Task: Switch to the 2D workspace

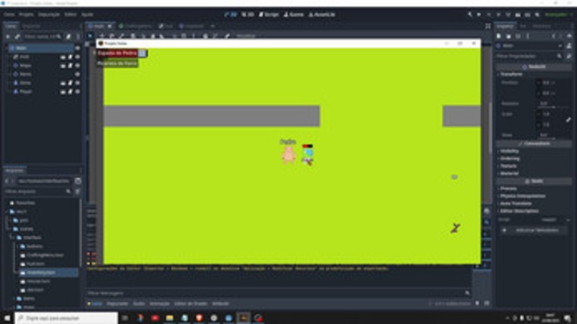Action: (229, 14)
